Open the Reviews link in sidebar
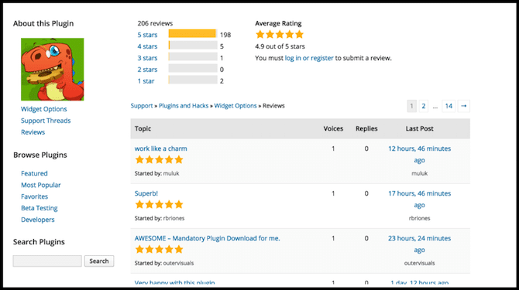This screenshot has height=290, width=519. click(x=33, y=132)
